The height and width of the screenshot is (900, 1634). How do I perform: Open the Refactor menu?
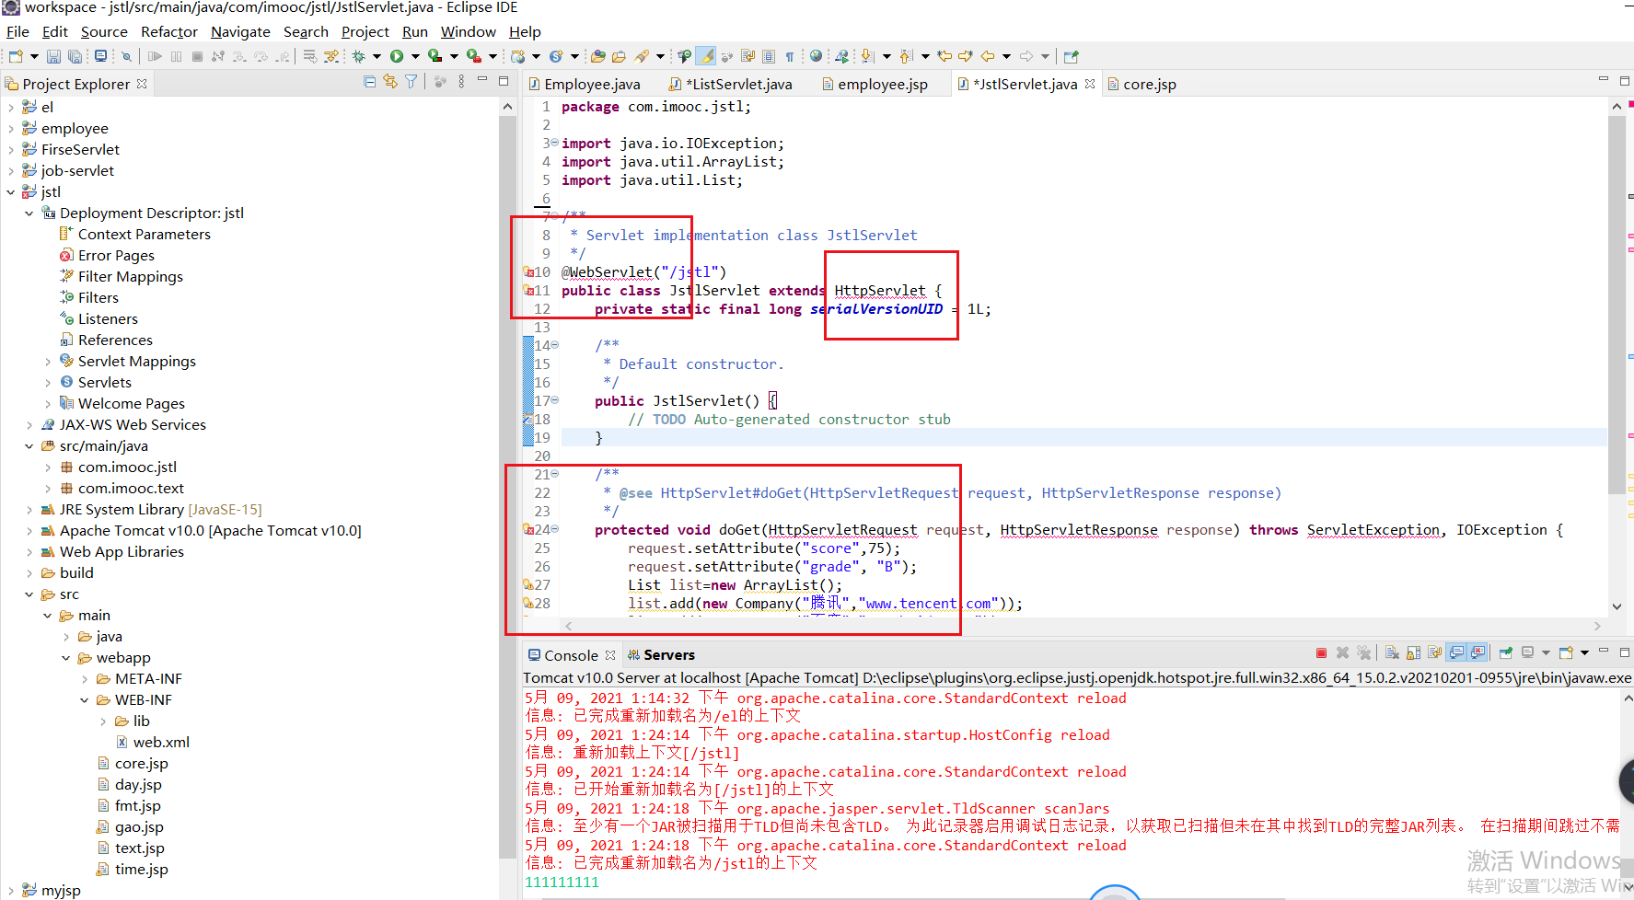pos(169,31)
